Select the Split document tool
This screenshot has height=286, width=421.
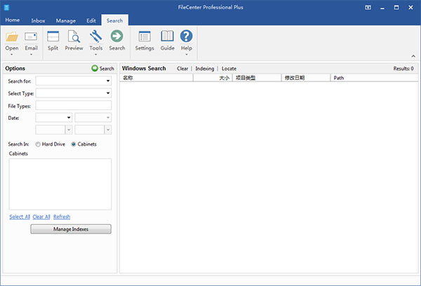tap(53, 36)
